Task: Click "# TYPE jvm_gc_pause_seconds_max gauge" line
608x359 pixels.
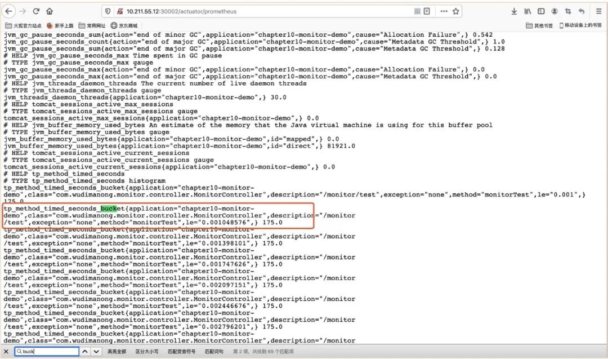Action: pyautogui.click(x=78, y=63)
